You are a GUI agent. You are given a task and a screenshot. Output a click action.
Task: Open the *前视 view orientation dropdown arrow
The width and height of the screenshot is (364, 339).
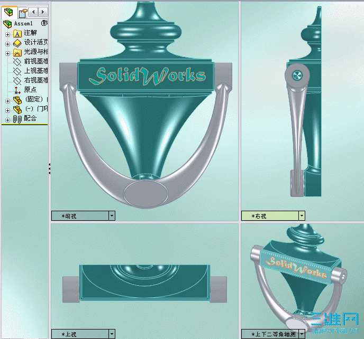click(x=112, y=216)
